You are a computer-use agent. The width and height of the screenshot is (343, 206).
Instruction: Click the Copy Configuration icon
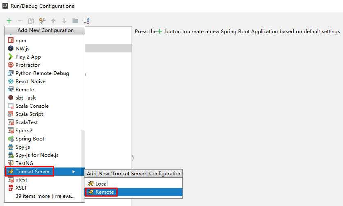pyautogui.click(x=31, y=21)
